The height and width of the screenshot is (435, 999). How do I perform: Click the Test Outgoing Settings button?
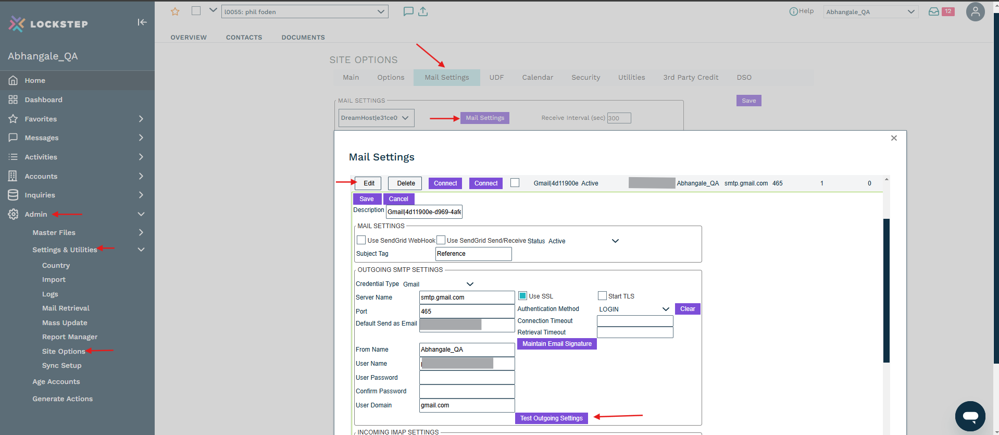(x=551, y=418)
